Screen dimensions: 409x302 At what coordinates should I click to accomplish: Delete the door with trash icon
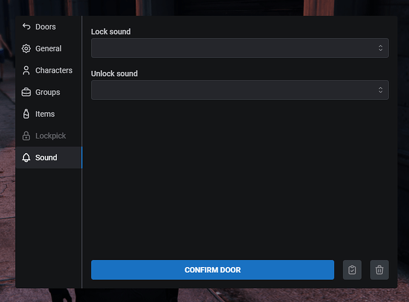point(379,270)
